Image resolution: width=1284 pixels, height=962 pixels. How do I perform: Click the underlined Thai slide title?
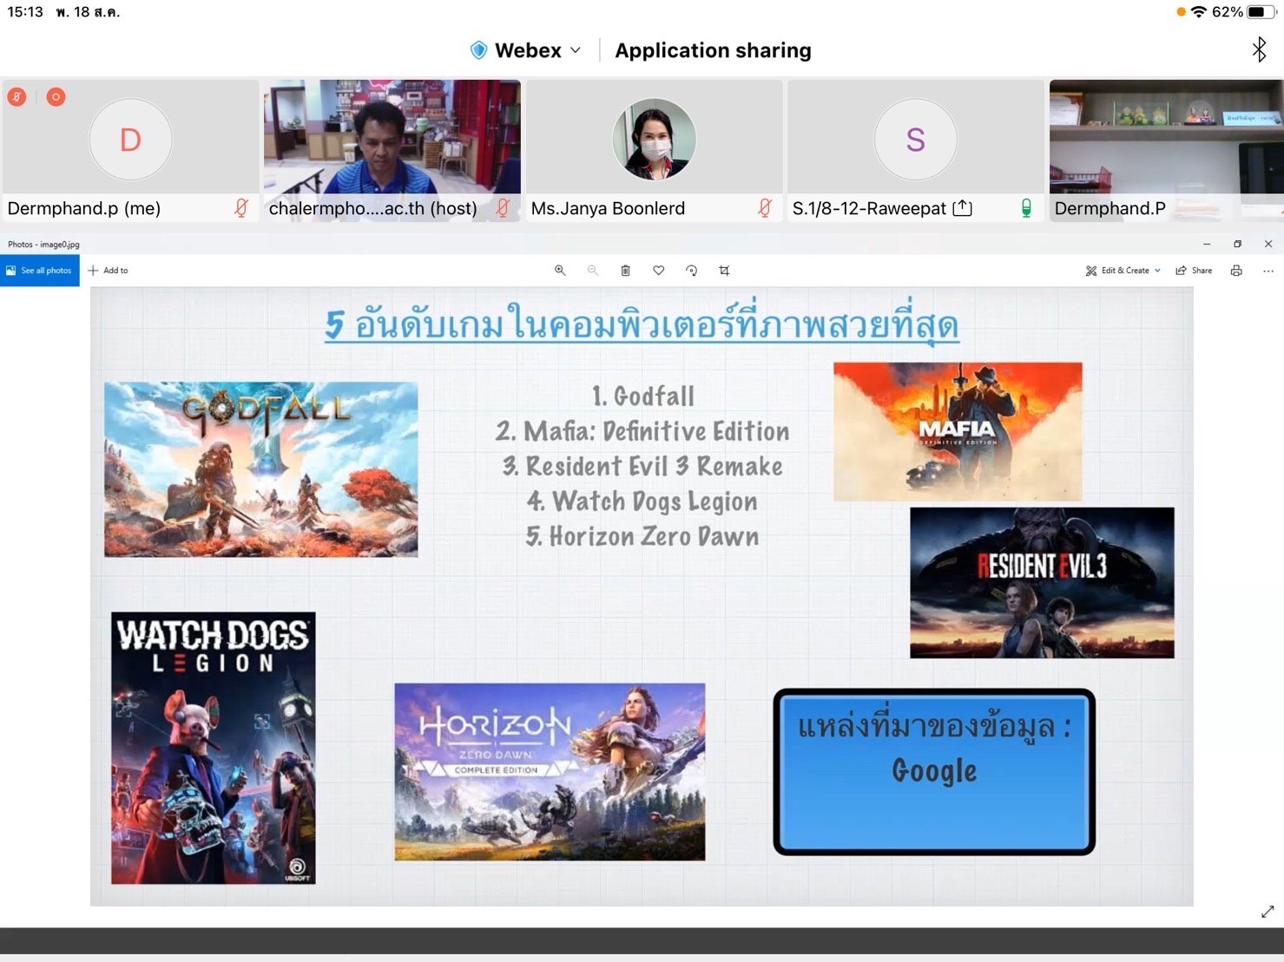(x=642, y=324)
